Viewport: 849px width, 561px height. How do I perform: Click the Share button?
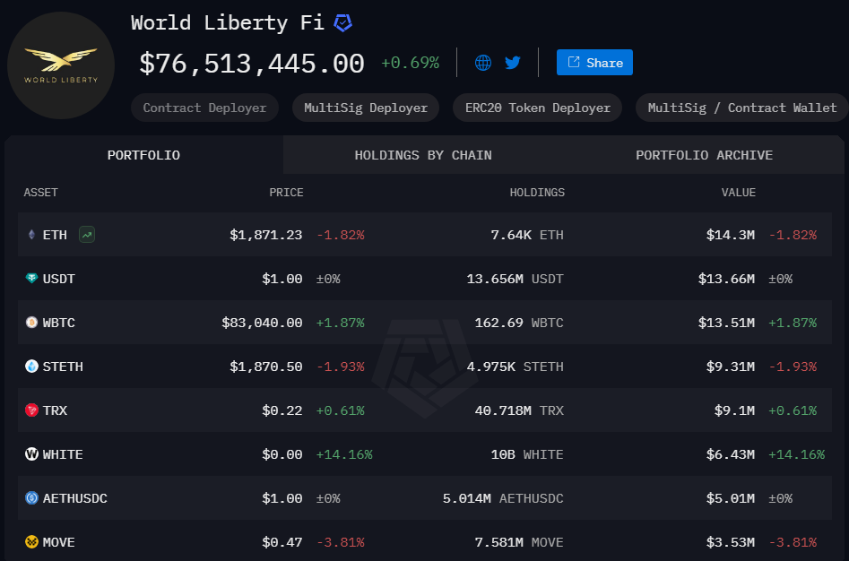595,63
